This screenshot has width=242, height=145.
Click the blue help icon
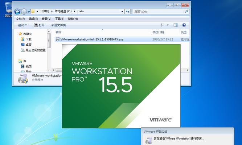[184, 25]
